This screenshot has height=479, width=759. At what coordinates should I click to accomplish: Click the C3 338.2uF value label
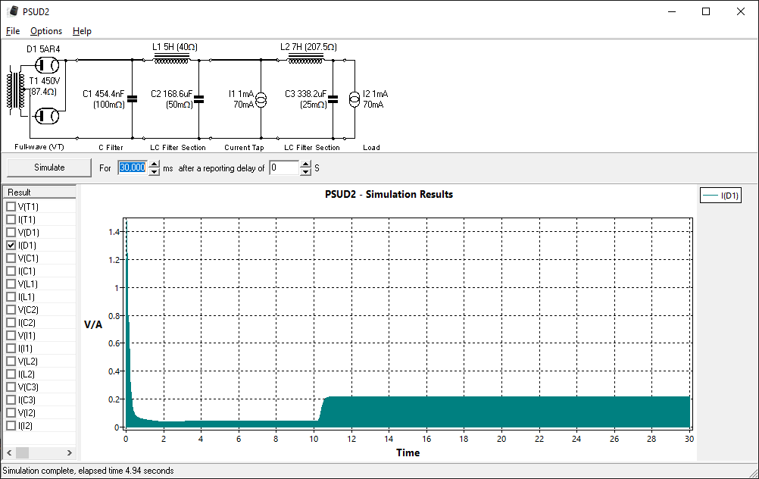click(x=305, y=94)
